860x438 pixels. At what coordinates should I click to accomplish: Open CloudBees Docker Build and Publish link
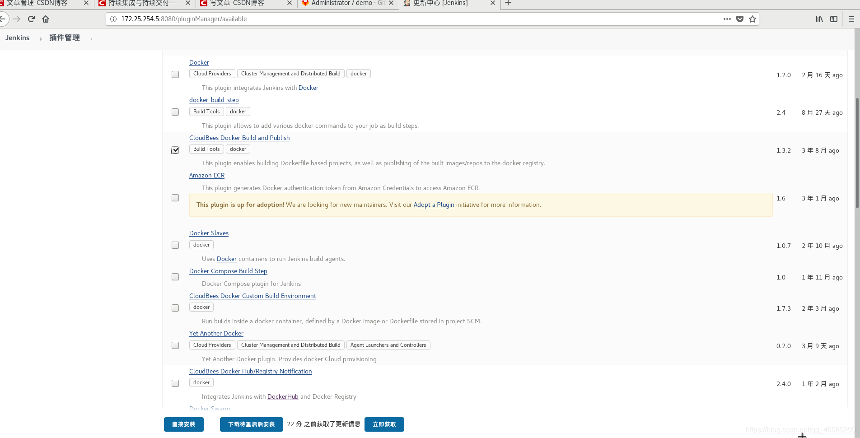[x=239, y=138]
